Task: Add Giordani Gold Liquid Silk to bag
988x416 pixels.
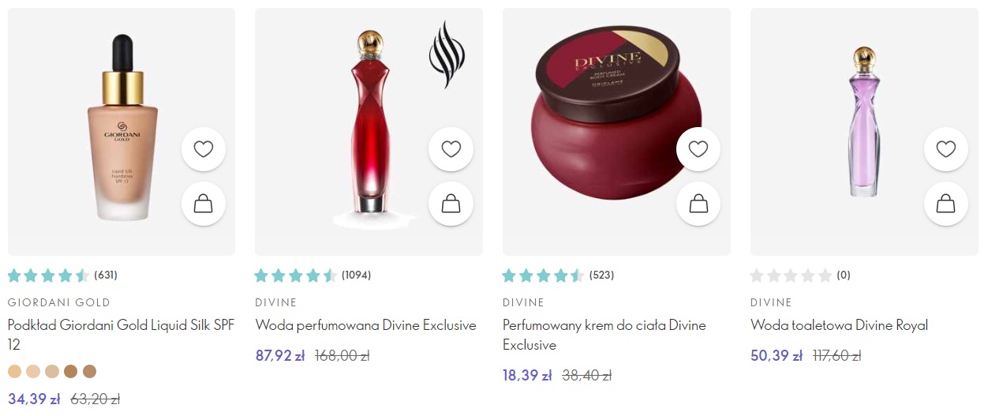Action: coord(204,204)
